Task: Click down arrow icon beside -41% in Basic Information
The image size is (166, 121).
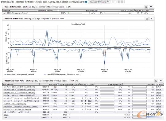Action: (89, 13)
